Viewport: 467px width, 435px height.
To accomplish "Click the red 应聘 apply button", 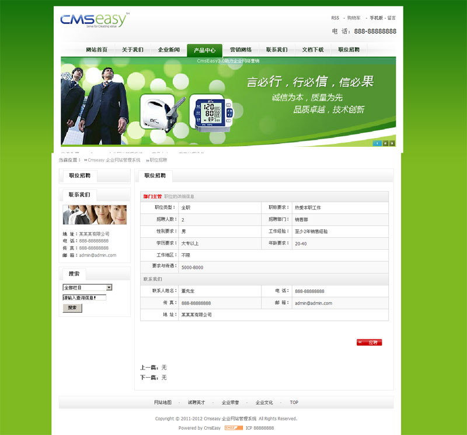I will click(369, 342).
